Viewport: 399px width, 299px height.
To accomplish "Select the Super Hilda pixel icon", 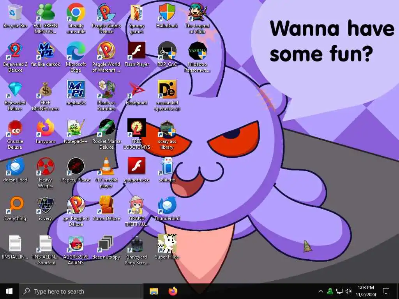I will tap(167, 244).
